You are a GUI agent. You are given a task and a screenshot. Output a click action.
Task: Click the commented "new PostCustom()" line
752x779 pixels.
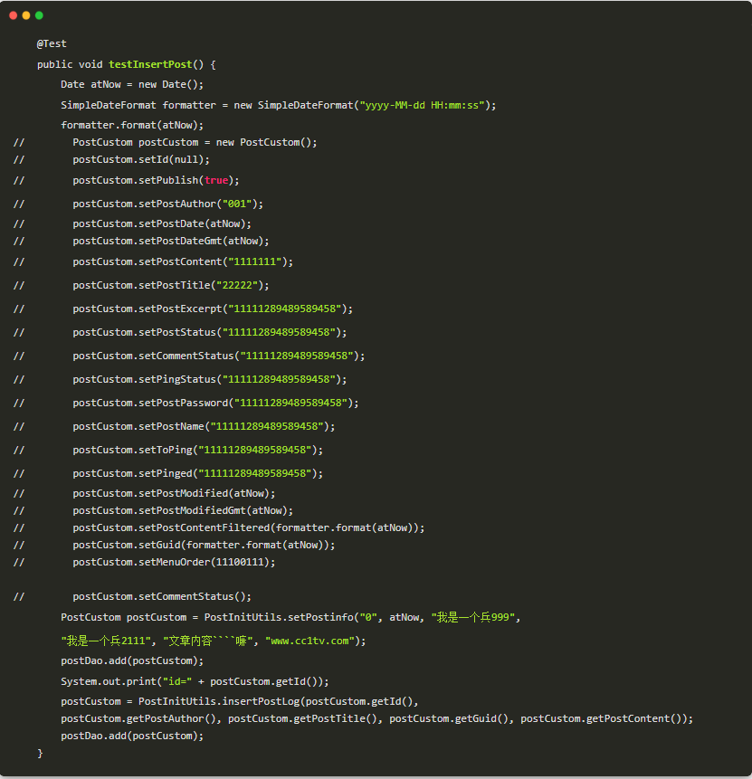pos(195,143)
